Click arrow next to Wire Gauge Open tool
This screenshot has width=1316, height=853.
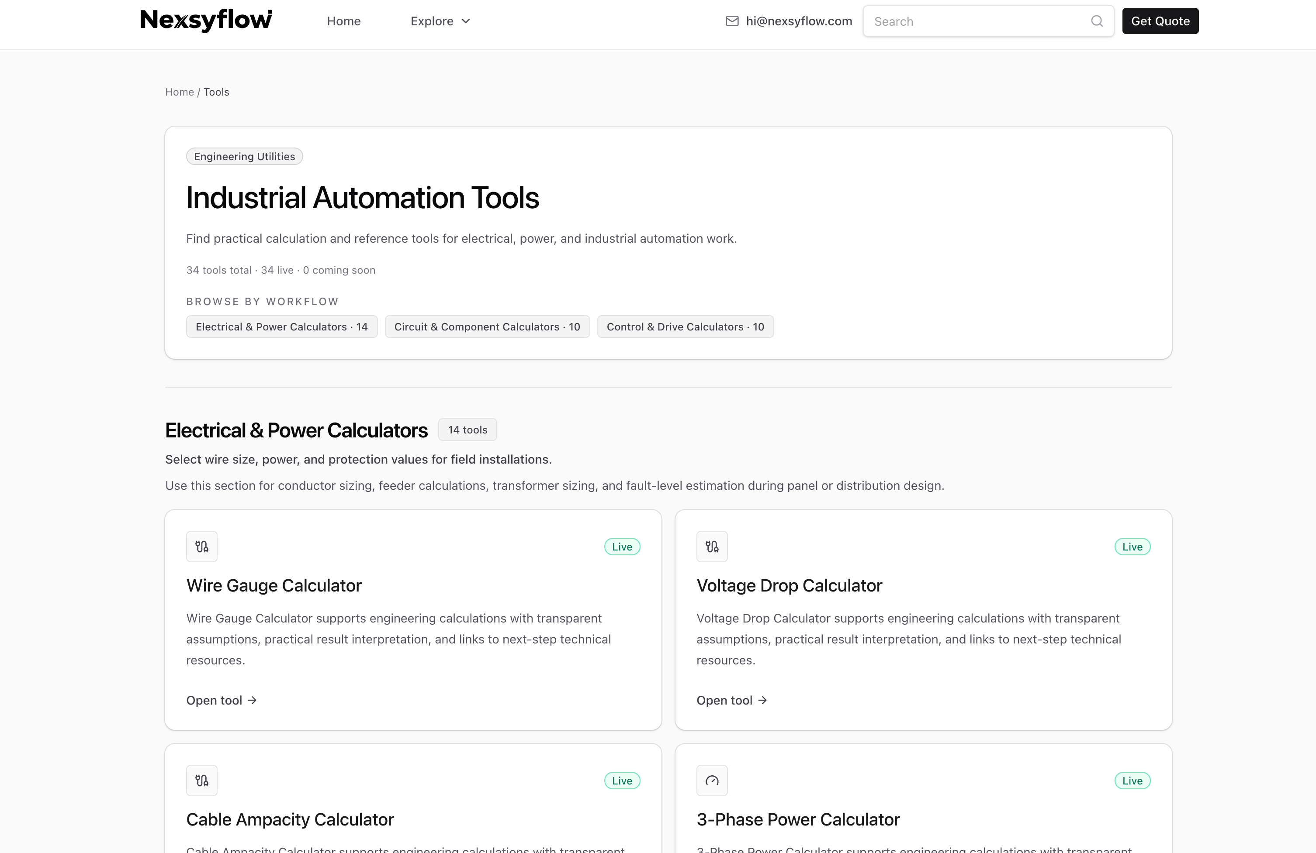253,700
